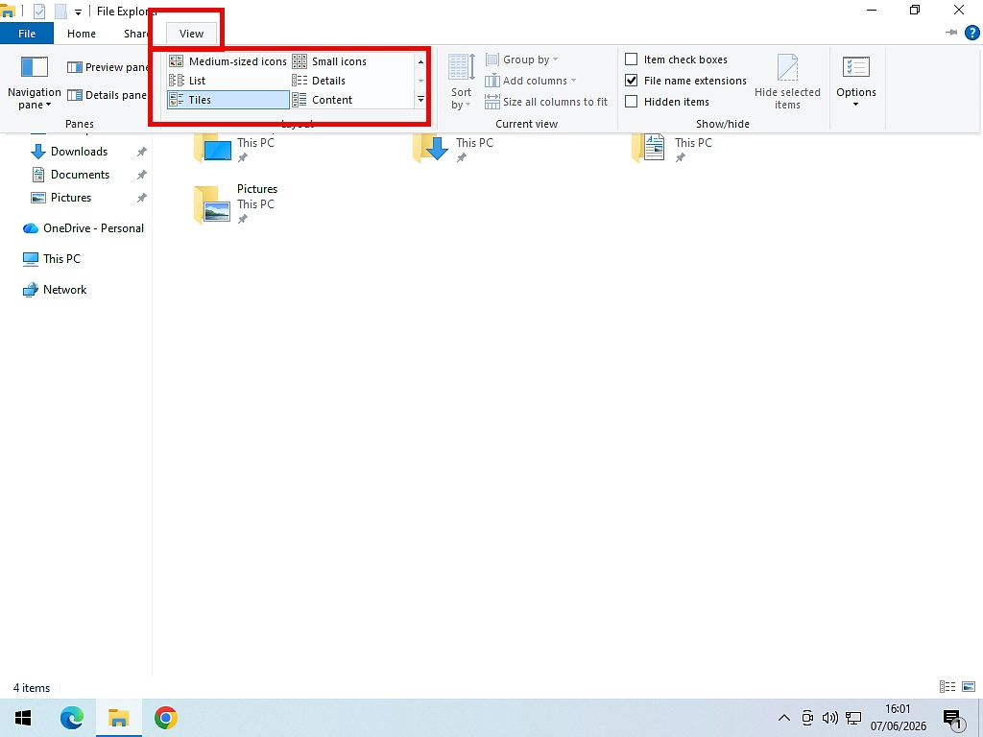Switch to Details layout

319,81
